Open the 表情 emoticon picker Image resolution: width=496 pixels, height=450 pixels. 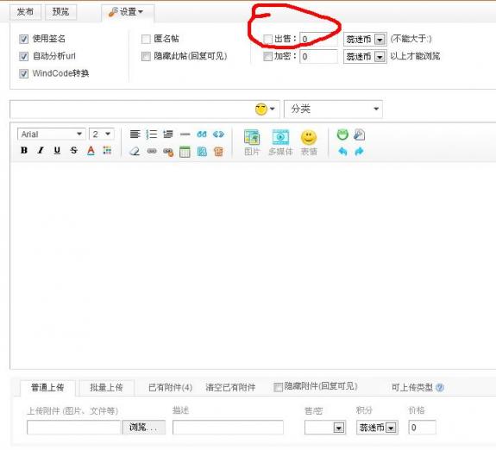tap(309, 142)
